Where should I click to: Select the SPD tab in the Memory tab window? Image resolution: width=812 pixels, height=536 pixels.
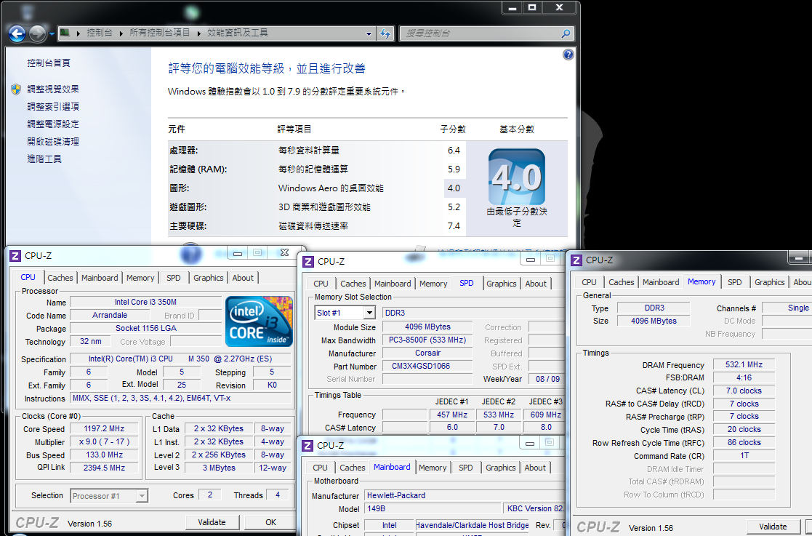(x=734, y=282)
